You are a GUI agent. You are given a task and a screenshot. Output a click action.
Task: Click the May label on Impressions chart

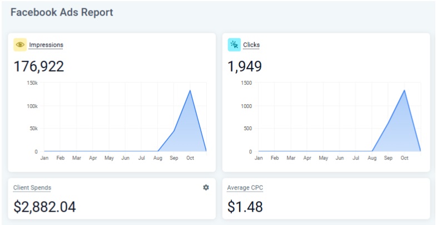(x=109, y=158)
